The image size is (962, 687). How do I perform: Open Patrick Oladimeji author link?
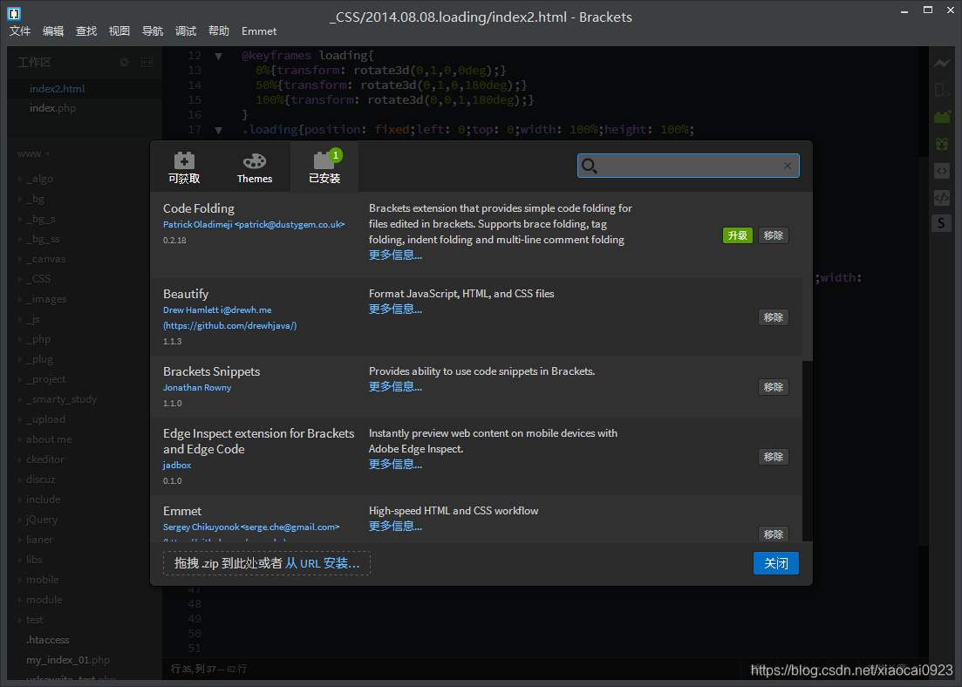(x=254, y=225)
